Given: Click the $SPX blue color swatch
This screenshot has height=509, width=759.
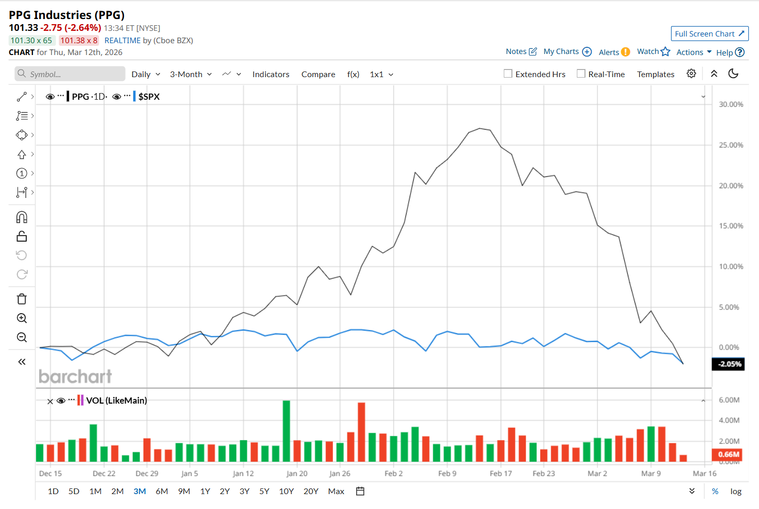Looking at the screenshot, I should (134, 96).
